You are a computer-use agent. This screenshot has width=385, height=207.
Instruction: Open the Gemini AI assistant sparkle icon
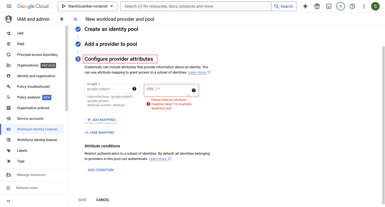[x=305, y=6]
